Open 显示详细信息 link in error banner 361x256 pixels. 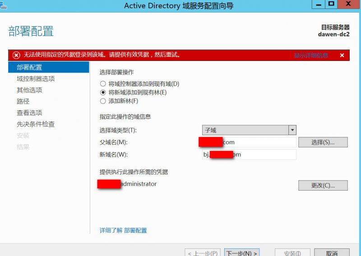[311, 55]
